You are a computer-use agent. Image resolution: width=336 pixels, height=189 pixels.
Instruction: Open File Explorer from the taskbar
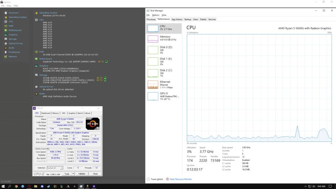coord(35,186)
